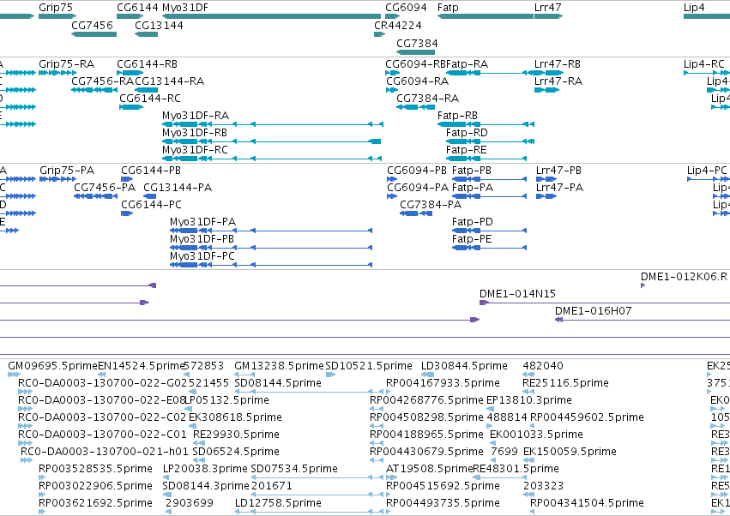The height and width of the screenshot is (516, 730).
Task: Click the Lrr47-RA transcript label
Action: tap(558, 81)
